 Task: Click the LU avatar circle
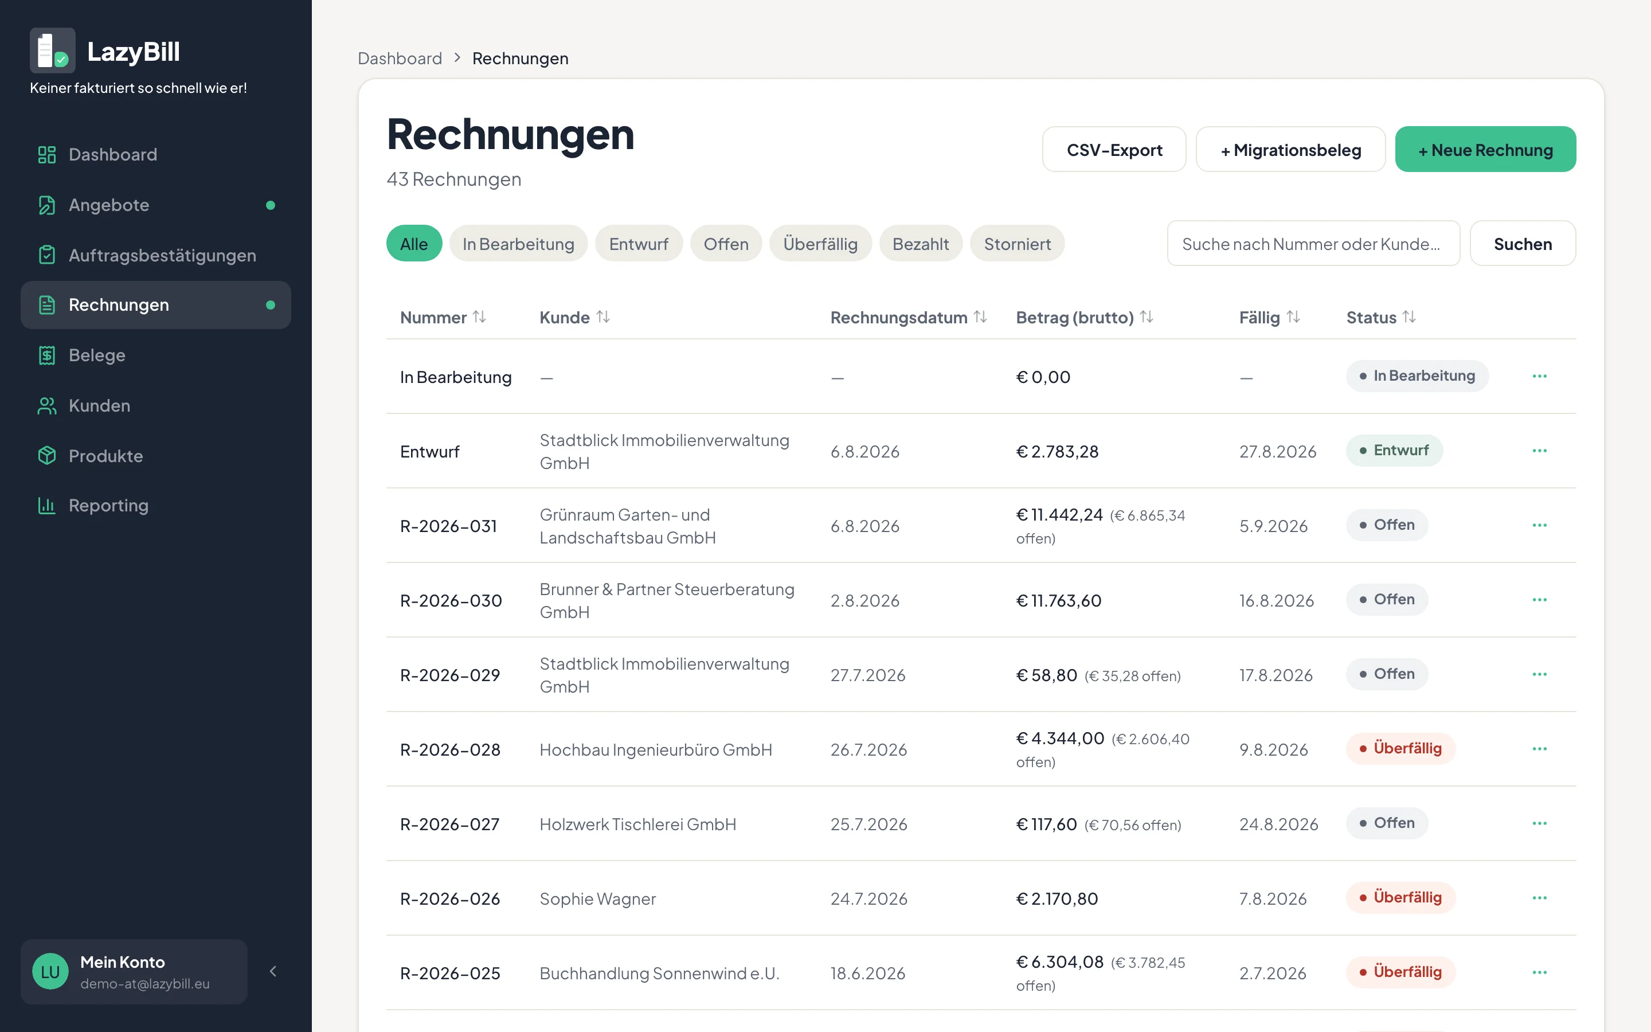50,972
